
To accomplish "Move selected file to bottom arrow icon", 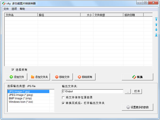I will coord(156,35).
